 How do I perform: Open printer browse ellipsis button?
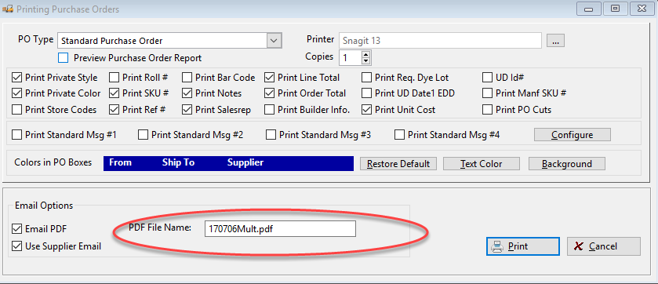pos(555,41)
